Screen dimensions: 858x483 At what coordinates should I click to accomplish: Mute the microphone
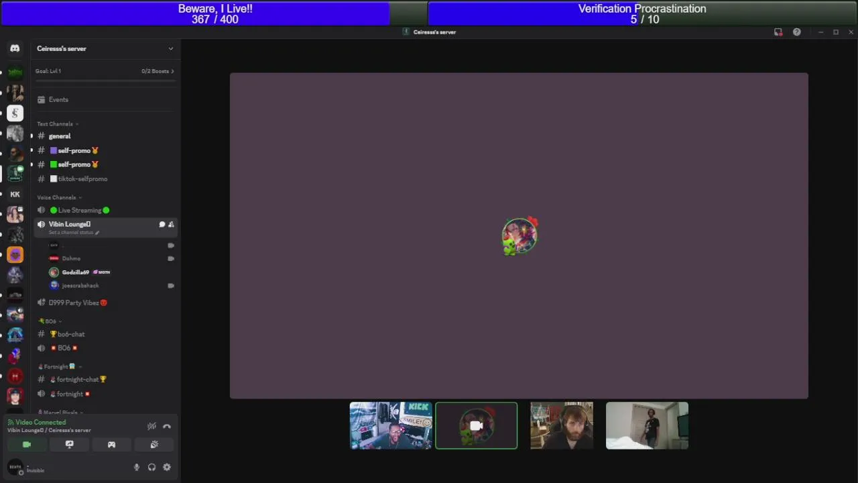pos(137,468)
